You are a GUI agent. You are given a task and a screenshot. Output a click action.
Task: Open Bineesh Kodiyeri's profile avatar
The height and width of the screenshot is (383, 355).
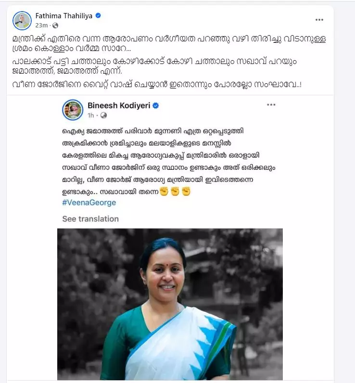tap(73, 110)
